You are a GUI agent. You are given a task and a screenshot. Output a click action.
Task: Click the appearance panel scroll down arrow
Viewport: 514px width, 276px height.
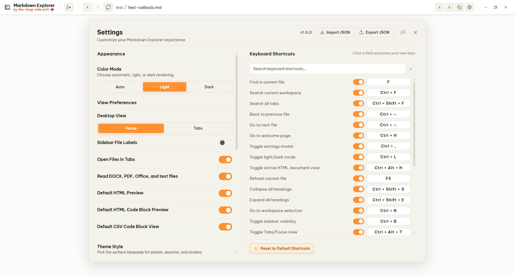tap(237, 252)
